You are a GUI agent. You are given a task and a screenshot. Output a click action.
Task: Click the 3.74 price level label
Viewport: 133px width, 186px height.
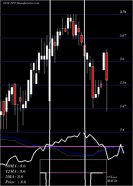click(123, 12)
